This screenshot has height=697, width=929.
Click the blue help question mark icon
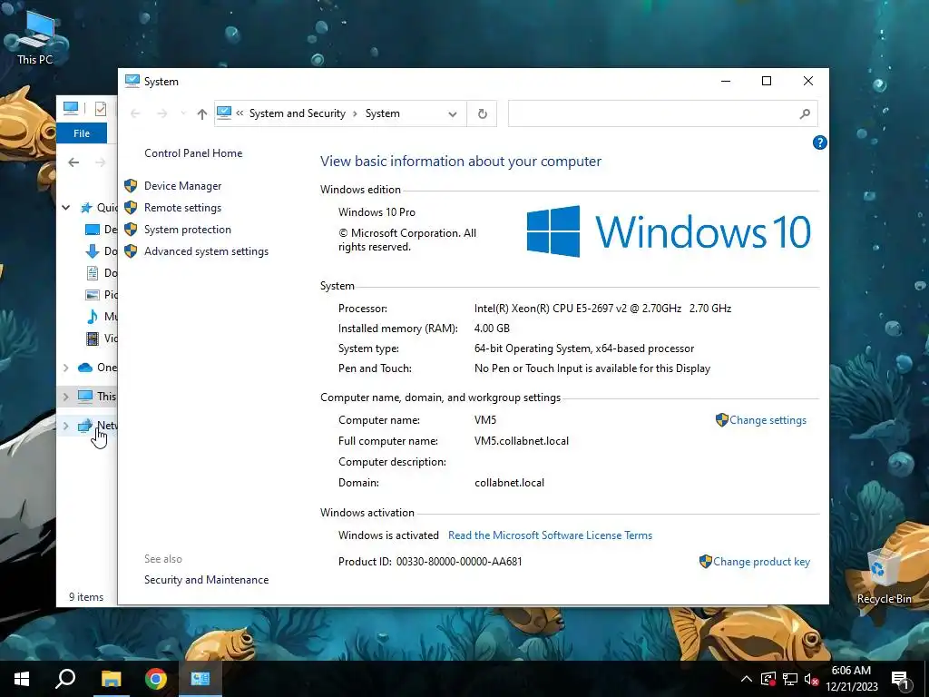point(819,142)
